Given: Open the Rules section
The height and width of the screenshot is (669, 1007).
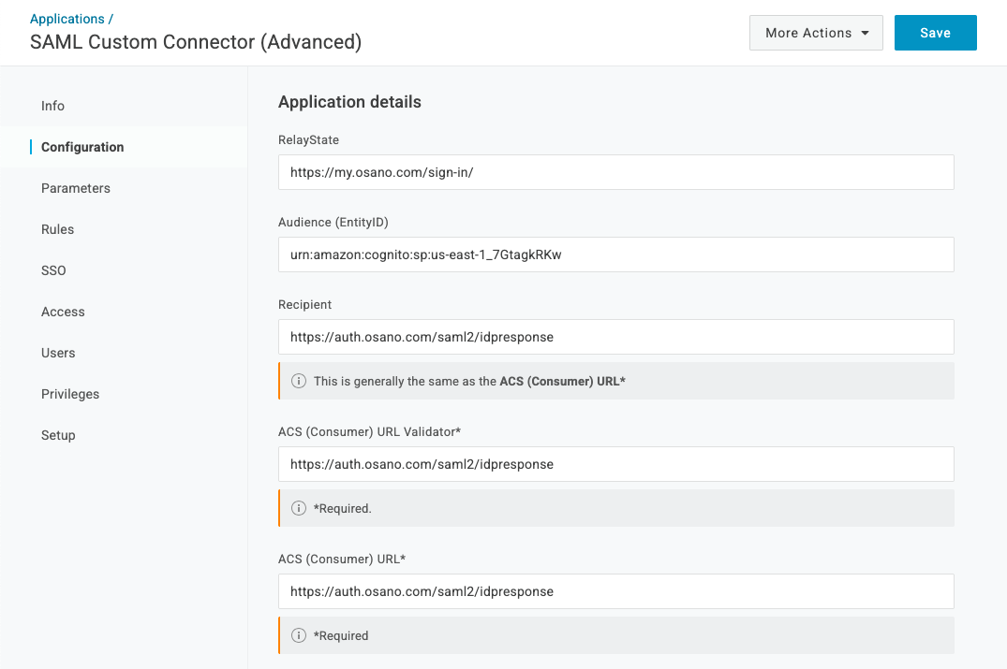Looking at the screenshot, I should click(58, 229).
